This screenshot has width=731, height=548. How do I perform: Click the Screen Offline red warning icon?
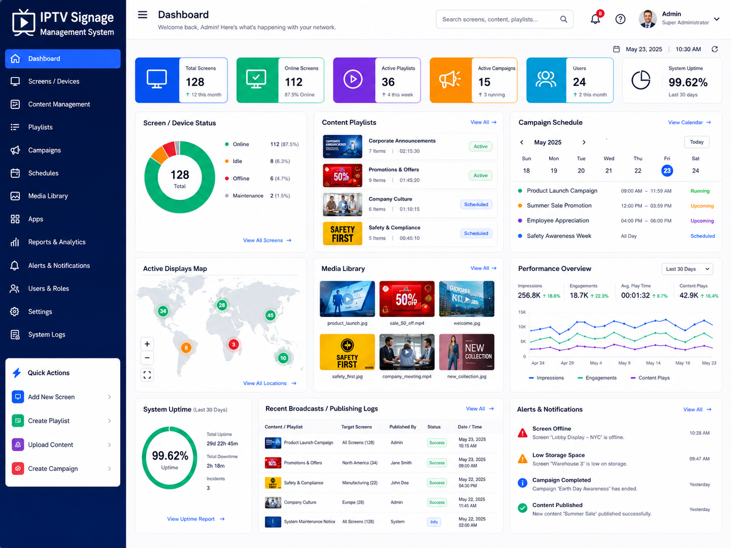(523, 433)
